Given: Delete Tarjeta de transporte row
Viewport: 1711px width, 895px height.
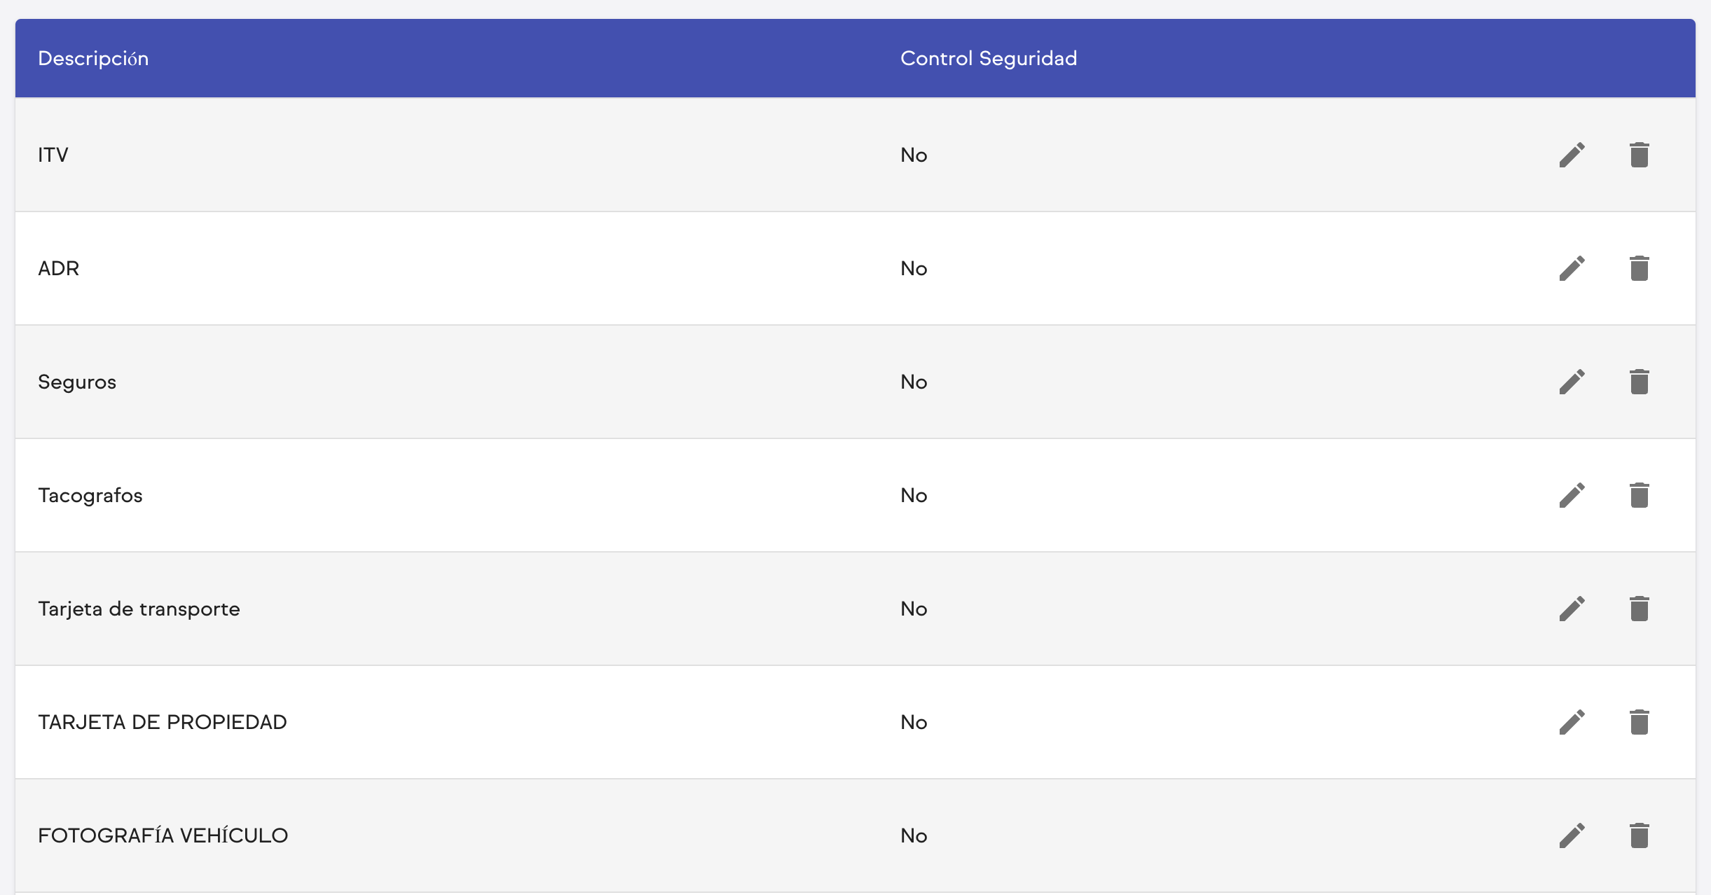Looking at the screenshot, I should tap(1639, 609).
